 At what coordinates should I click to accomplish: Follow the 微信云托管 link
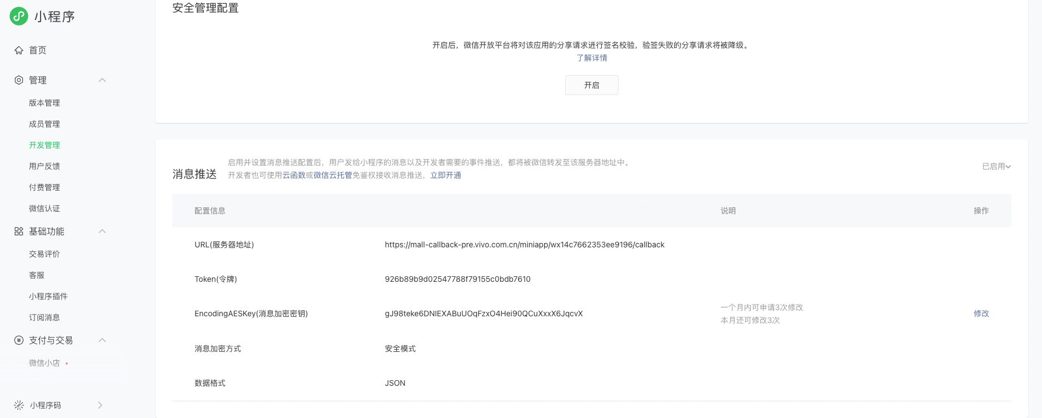(x=333, y=175)
